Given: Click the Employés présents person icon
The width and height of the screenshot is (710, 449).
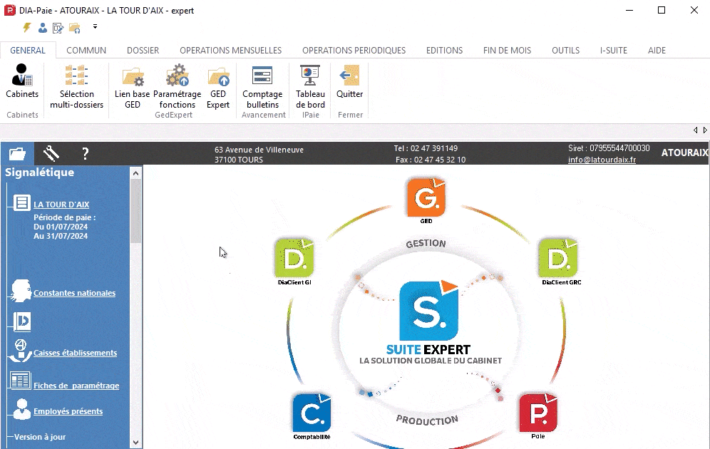Looking at the screenshot, I should [x=21, y=409].
